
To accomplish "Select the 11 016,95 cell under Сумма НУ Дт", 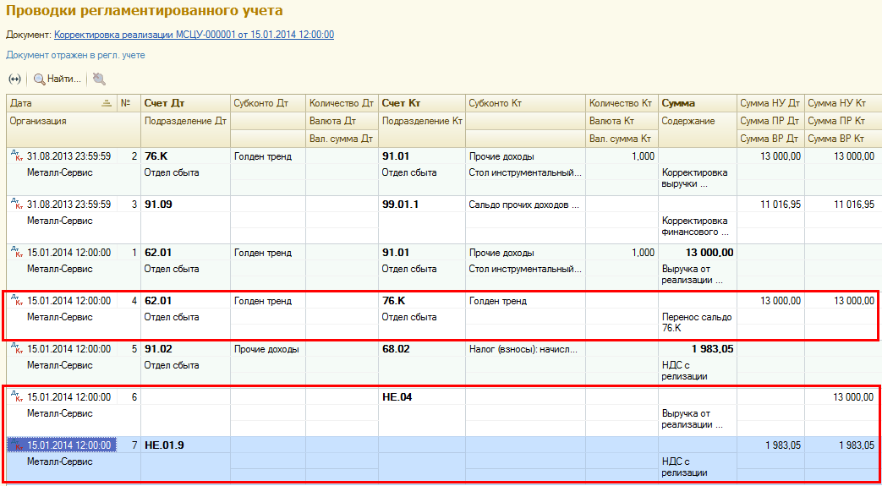I will click(x=770, y=205).
